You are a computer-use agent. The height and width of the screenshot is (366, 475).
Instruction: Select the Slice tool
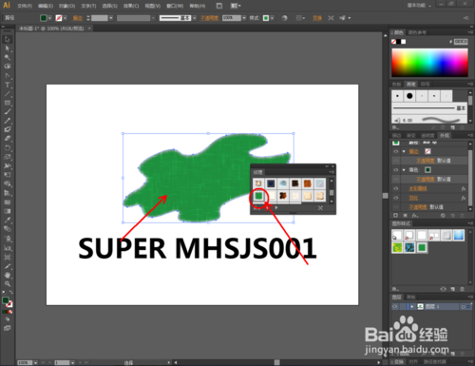pos(8,266)
